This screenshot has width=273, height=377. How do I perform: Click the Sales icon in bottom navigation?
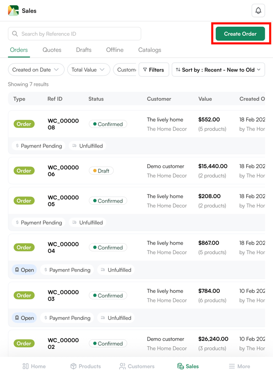click(x=179, y=366)
